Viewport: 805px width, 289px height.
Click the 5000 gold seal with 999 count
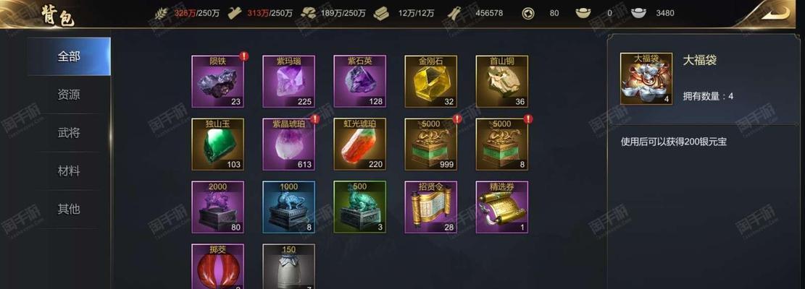point(430,144)
